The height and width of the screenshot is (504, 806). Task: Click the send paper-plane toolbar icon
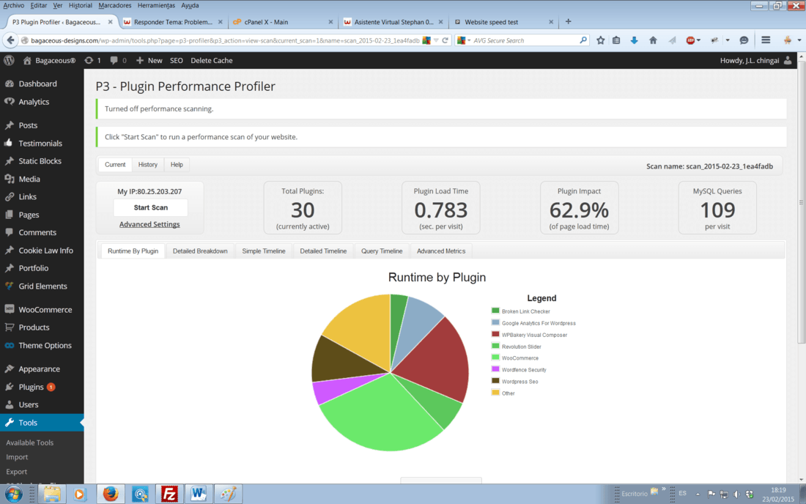pyautogui.click(x=672, y=40)
